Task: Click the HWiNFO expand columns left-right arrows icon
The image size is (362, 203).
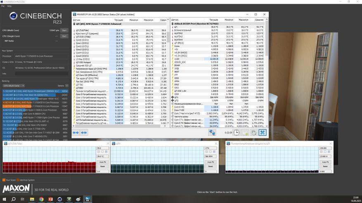Action: tap(76, 133)
